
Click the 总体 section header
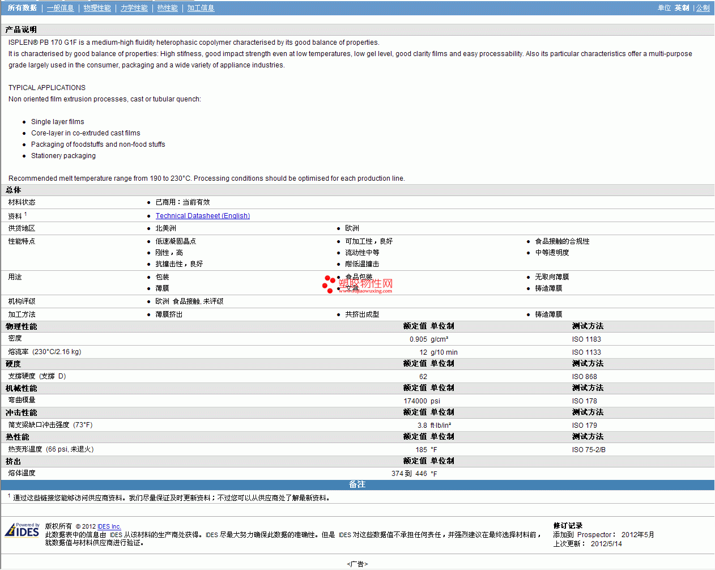[14, 190]
